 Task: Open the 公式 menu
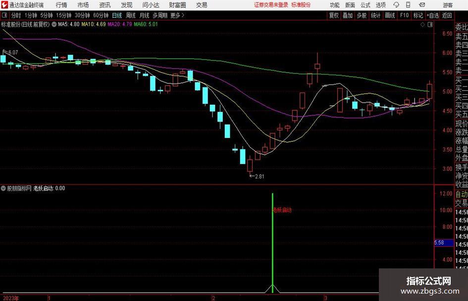click(365, 5)
